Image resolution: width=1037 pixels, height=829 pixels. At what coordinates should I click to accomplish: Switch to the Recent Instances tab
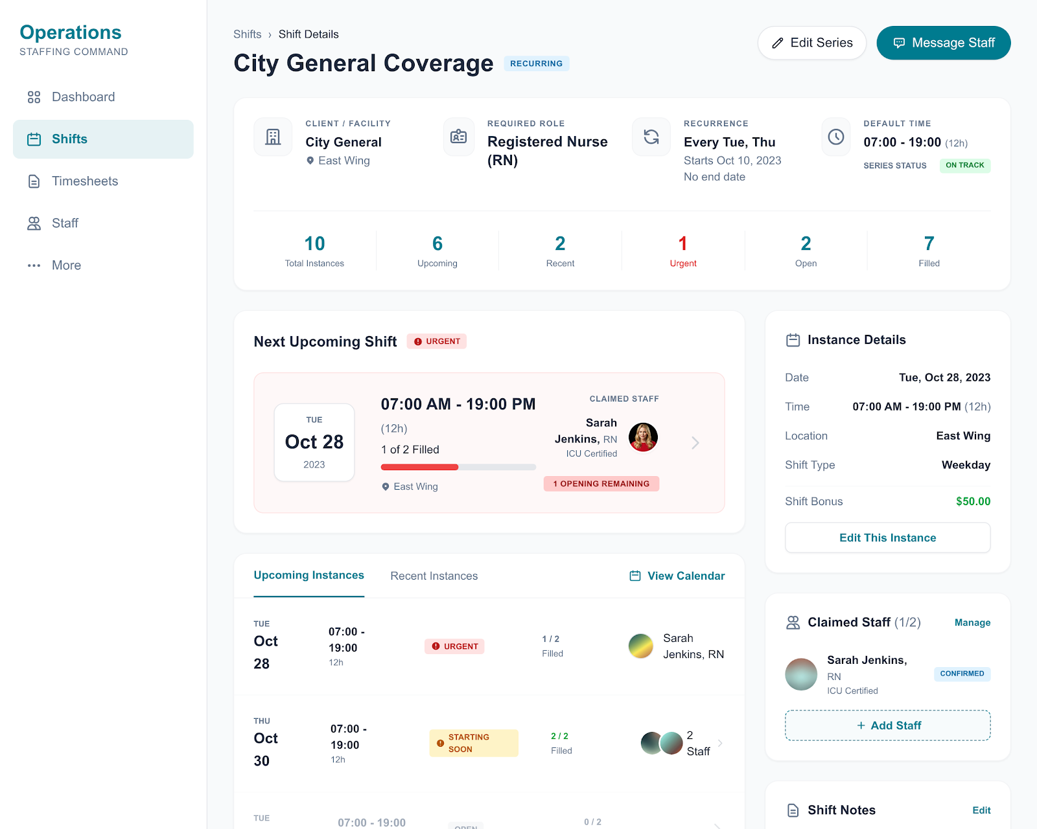(x=434, y=576)
